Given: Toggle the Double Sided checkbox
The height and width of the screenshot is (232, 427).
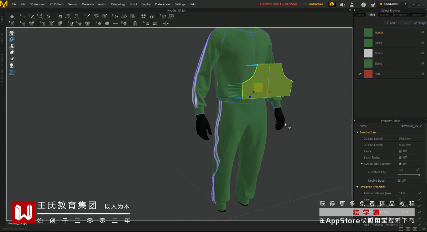Looking at the screenshot, I should pyautogui.click(x=399, y=181).
